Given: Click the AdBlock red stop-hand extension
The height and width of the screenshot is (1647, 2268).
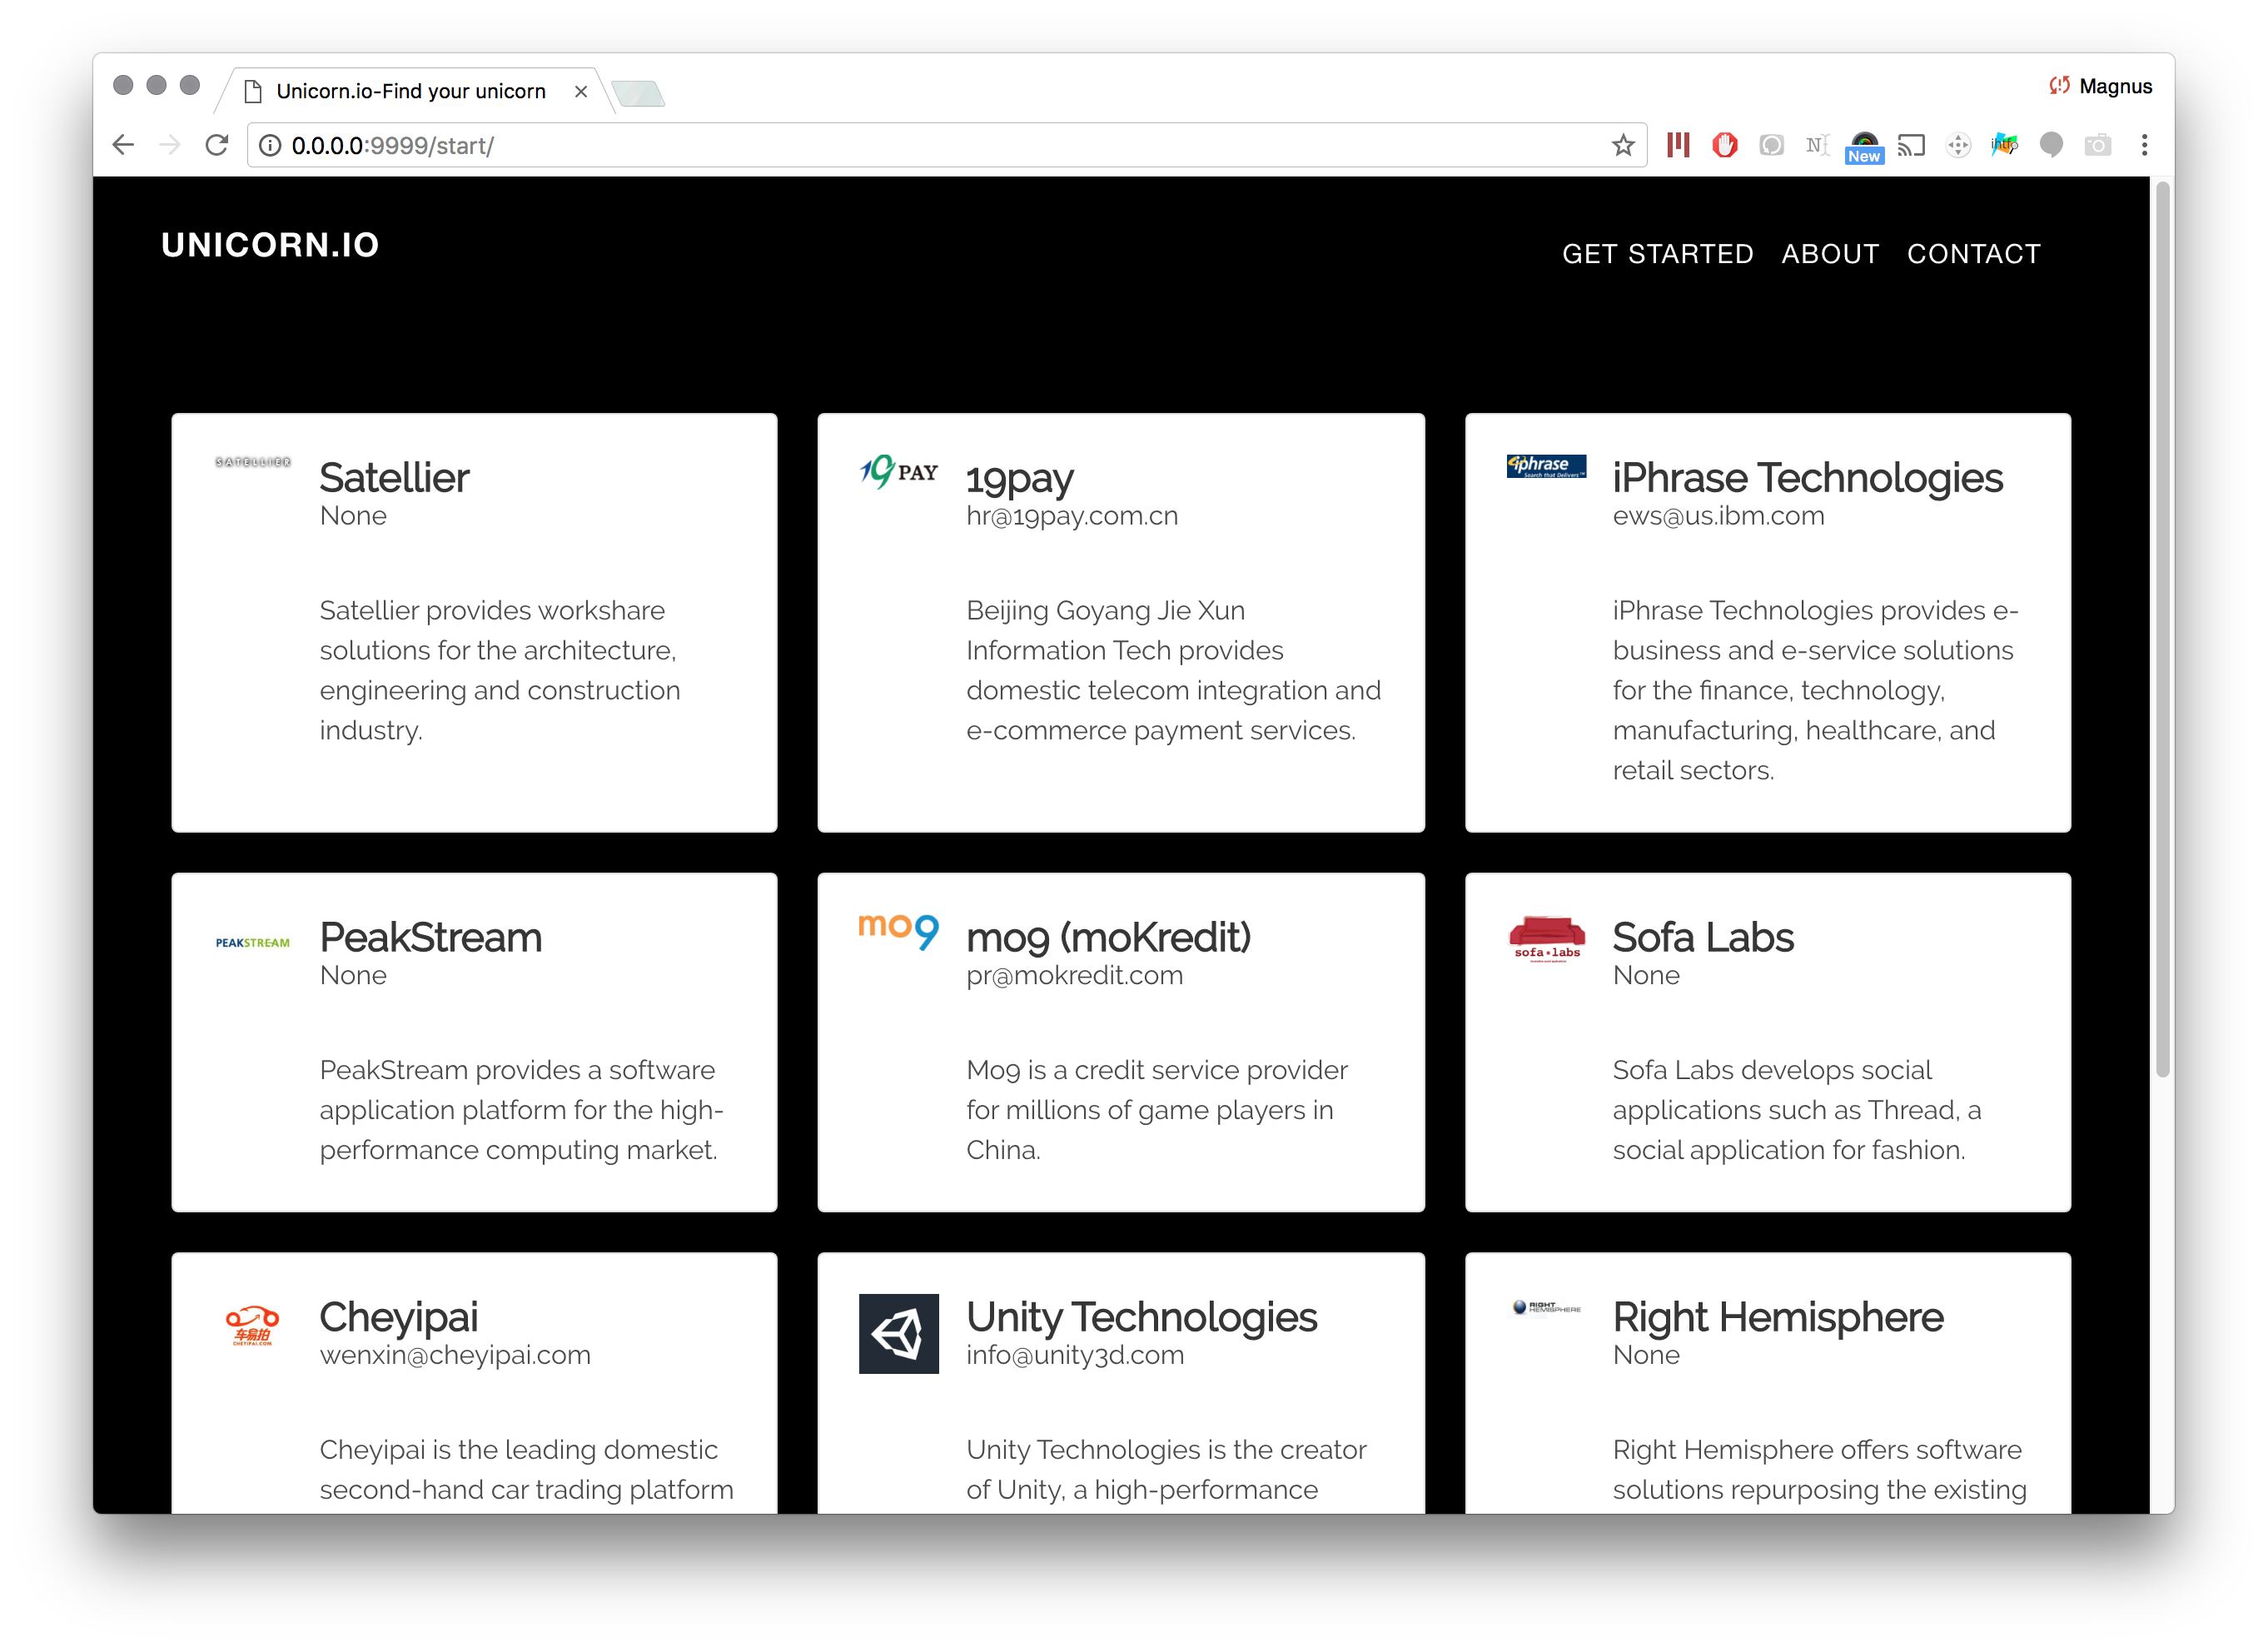Looking at the screenshot, I should coord(1724,146).
